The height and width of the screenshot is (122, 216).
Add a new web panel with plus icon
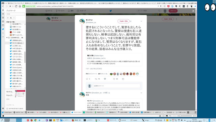[3, 37]
